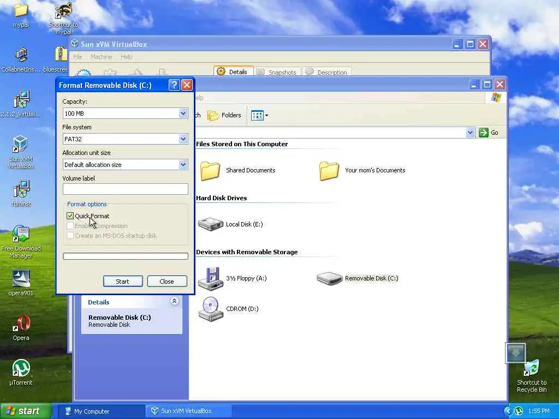Select the CDROM (D:) drive

tap(229, 309)
